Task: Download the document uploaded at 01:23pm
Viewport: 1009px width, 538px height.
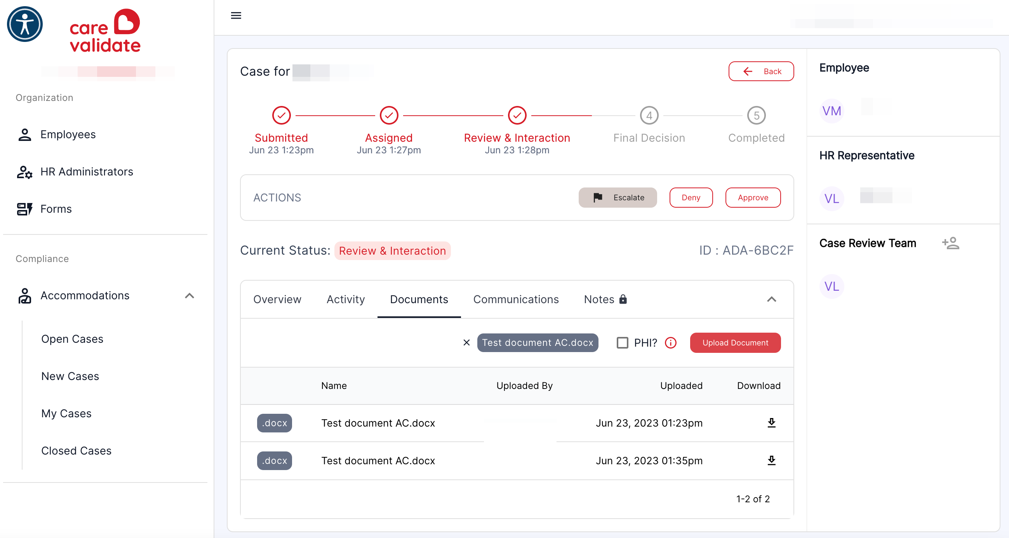Action: tap(771, 422)
